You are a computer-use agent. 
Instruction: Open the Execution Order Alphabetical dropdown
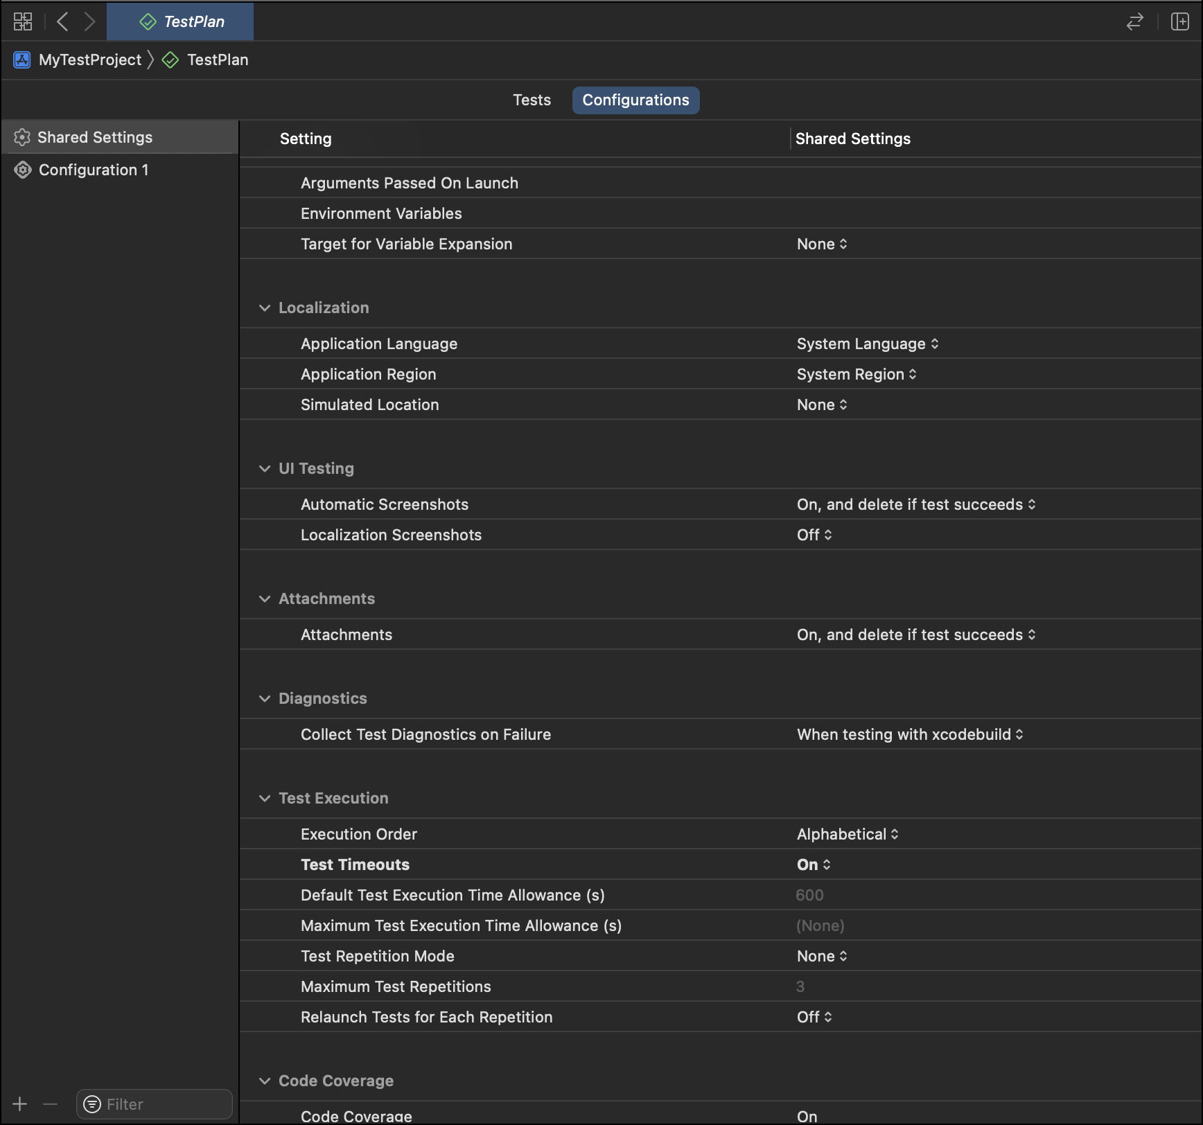(x=848, y=834)
